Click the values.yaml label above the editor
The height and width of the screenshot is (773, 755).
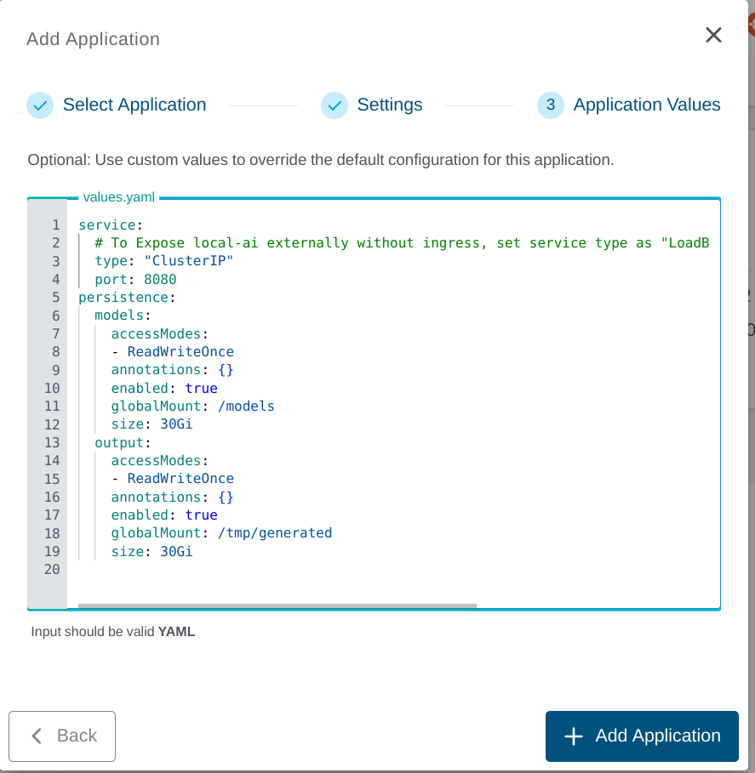(x=117, y=196)
